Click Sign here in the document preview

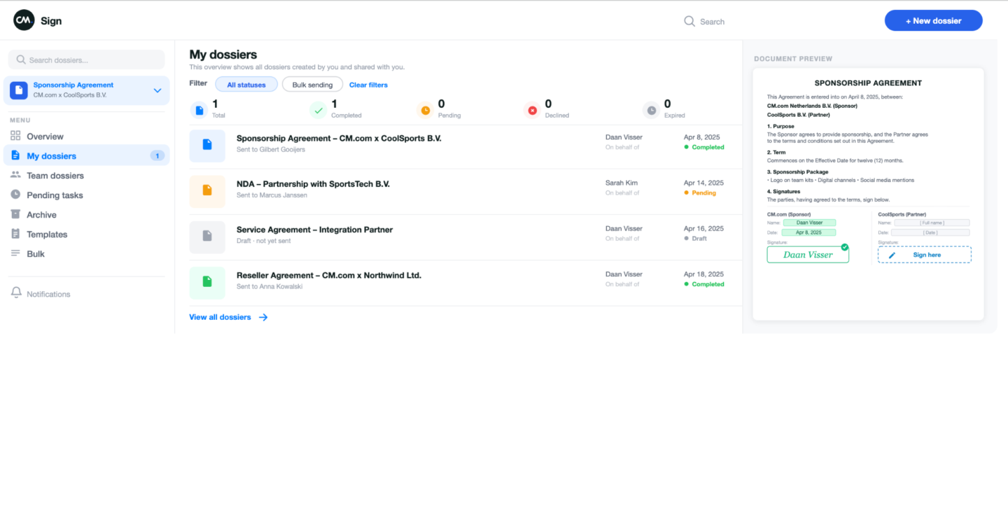coord(925,255)
